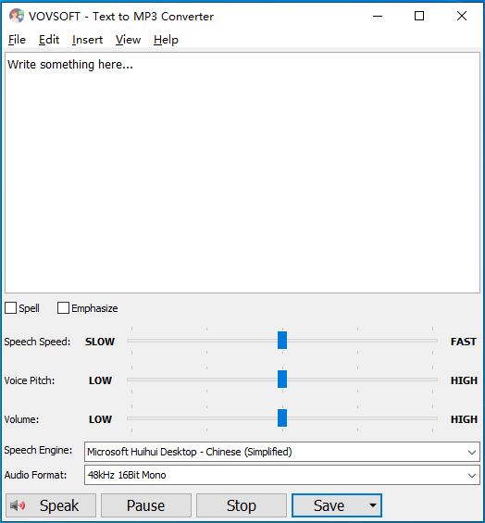
Task: Open the Insert menu
Action: tap(87, 40)
